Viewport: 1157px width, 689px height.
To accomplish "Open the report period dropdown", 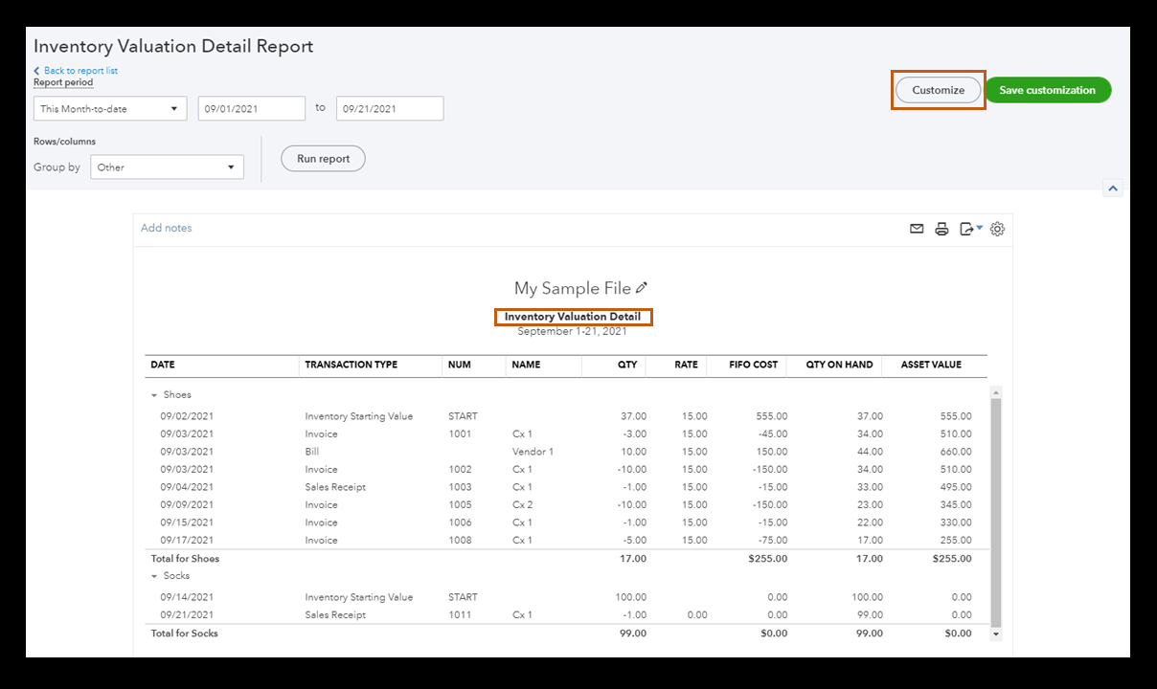I will 110,109.
